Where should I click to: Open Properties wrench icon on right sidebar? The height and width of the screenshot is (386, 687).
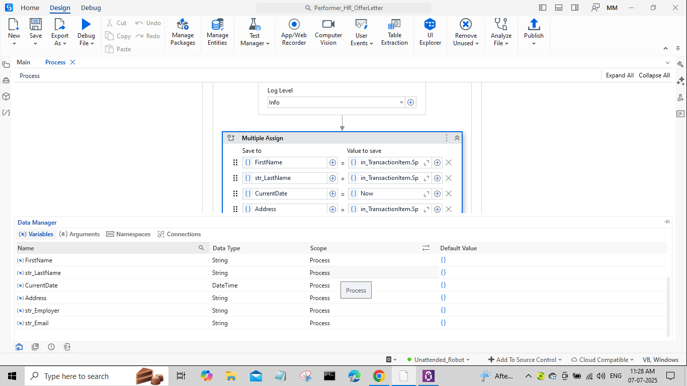pos(680,64)
